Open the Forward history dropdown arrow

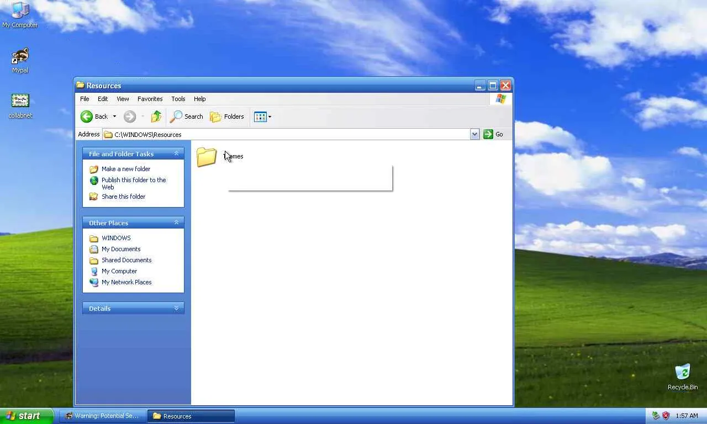pyautogui.click(x=143, y=116)
